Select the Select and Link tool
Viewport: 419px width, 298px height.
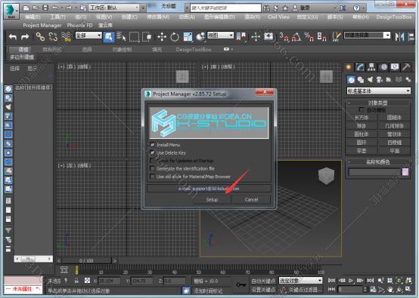(40, 36)
